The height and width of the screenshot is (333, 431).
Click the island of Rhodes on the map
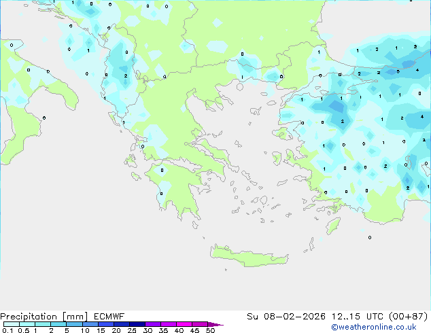pos(333,226)
